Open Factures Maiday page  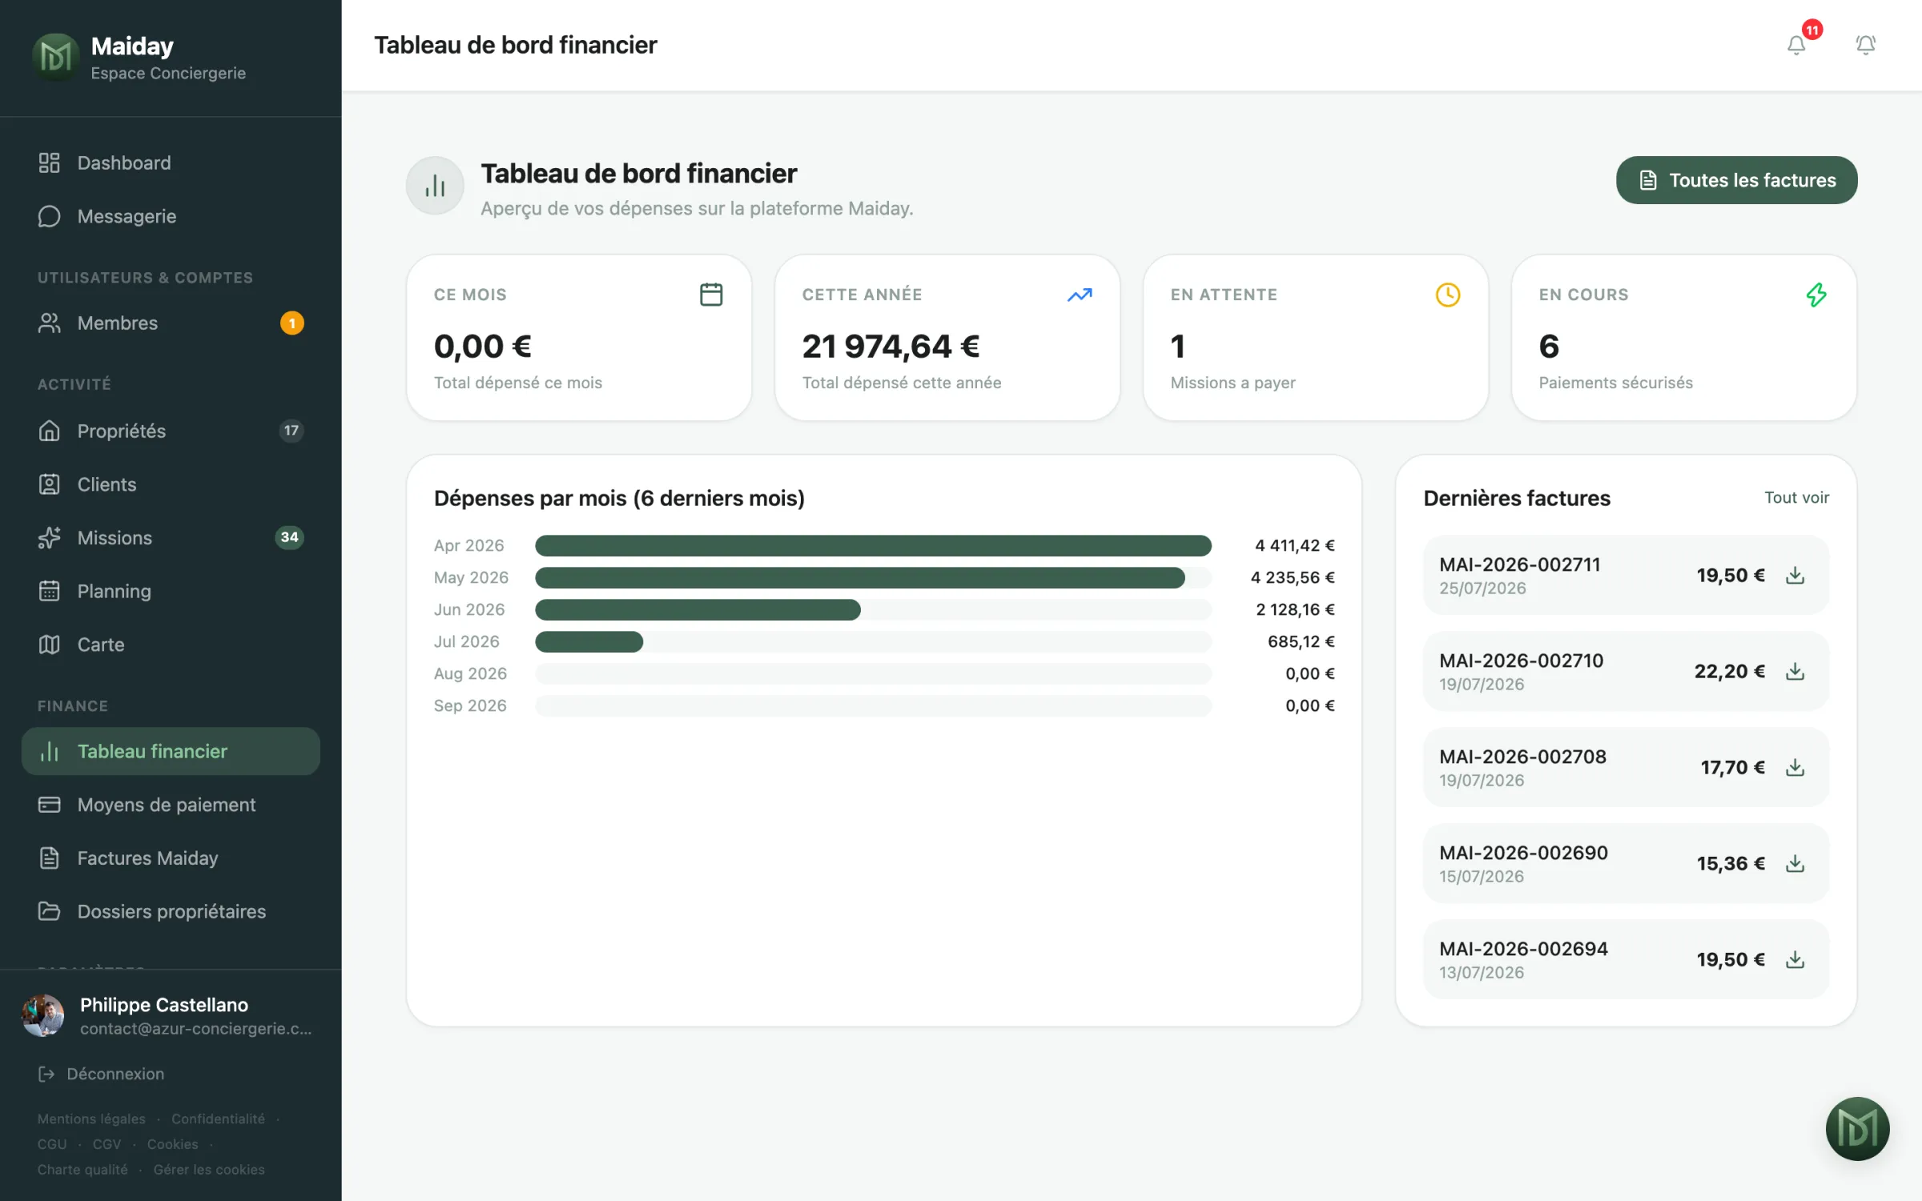click(x=171, y=858)
